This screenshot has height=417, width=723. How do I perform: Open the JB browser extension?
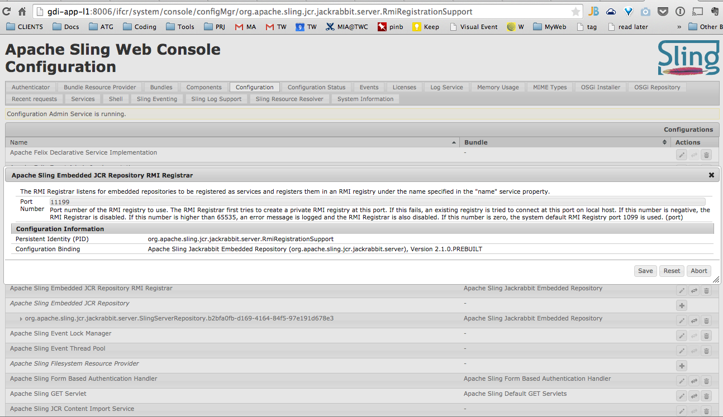(x=593, y=12)
